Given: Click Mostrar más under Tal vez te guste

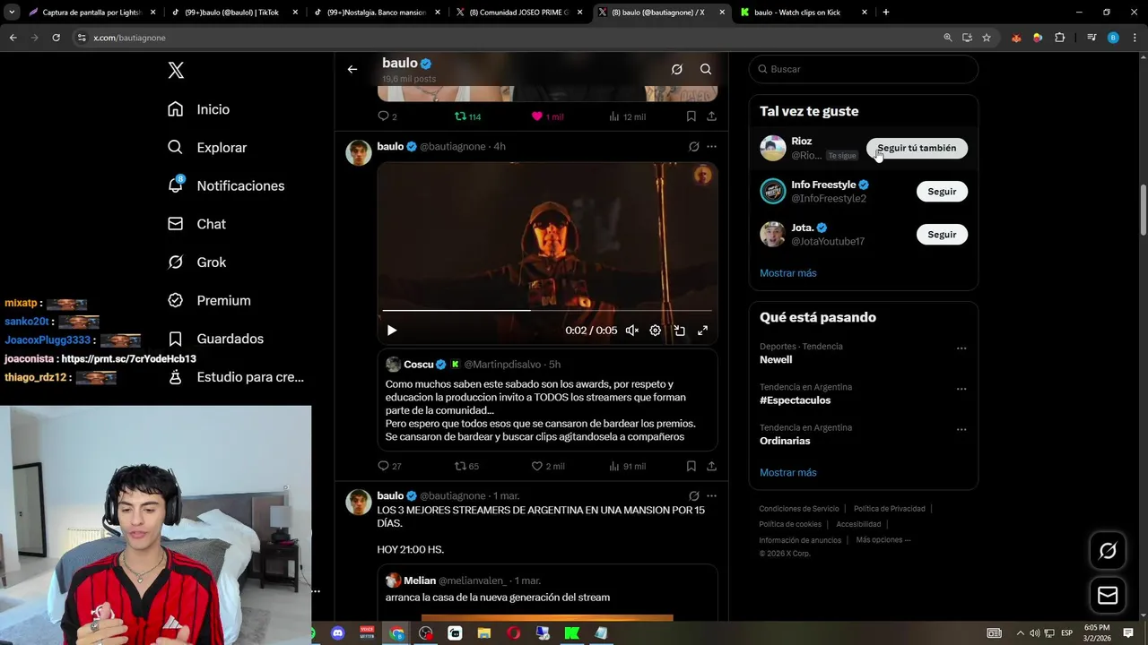Looking at the screenshot, I should click(x=788, y=273).
